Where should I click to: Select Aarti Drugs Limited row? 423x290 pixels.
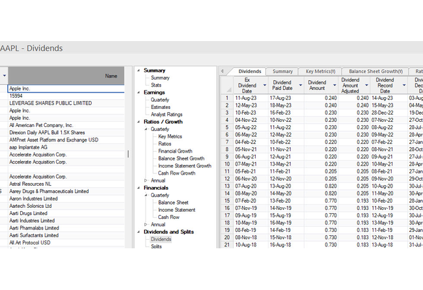point(66,213)
